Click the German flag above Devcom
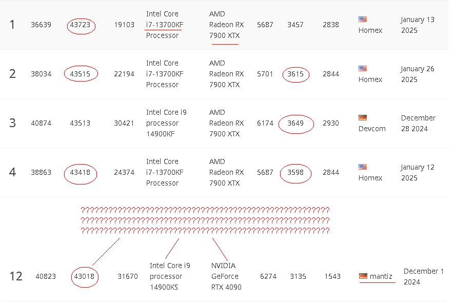The image size is (454, 305). [x=363, y=117]
